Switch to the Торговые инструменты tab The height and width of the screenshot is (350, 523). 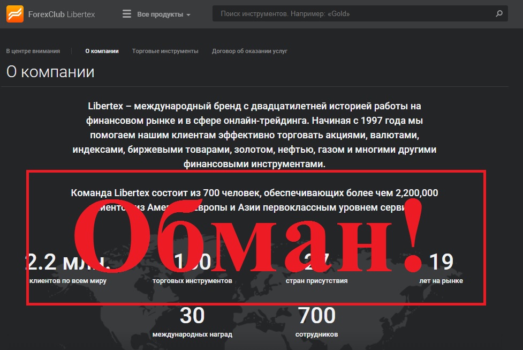coord(165,51)
